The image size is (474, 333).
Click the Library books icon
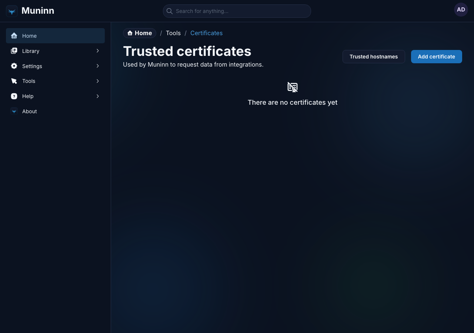pos(14,51)
